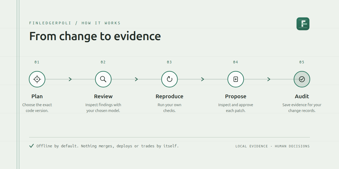Image resolution: width=339 pixels, height=169 pixels.
Task: Select the Audit step title
Action: pos(302,96)
